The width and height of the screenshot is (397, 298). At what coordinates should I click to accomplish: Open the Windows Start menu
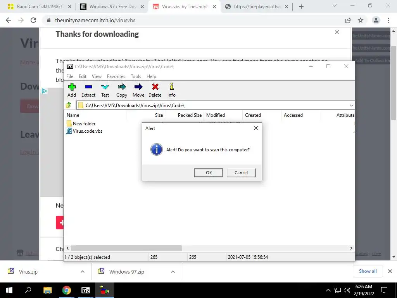coord(9,290)
